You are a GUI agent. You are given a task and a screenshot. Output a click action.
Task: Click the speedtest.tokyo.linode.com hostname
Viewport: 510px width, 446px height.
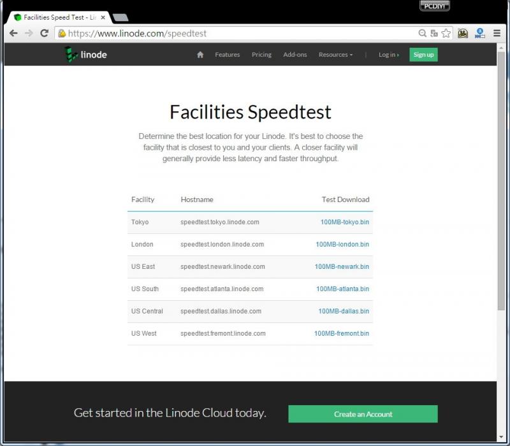(x=220, y=222)
